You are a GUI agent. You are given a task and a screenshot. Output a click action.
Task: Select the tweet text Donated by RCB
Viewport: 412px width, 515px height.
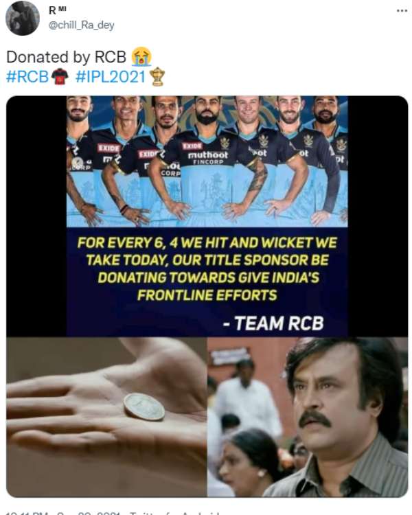[x=66, y=57]
